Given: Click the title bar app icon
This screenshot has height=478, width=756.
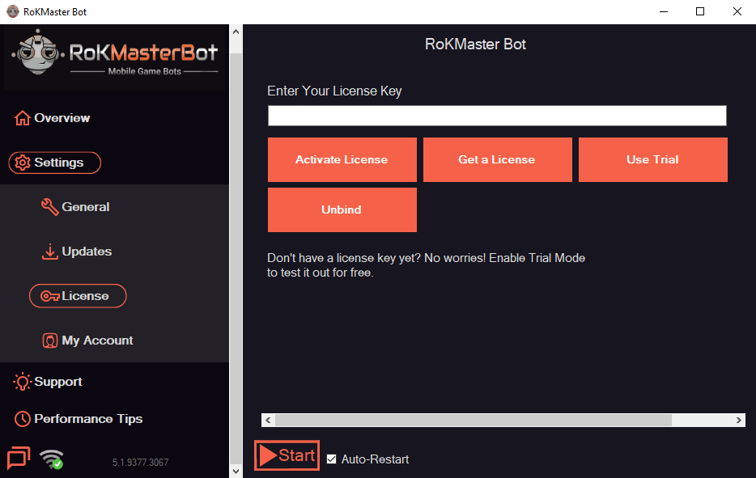Looking at the screenshot, I should (12, 11).
